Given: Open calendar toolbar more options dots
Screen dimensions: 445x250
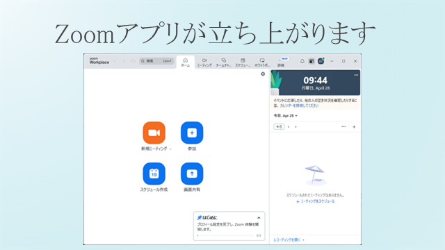Looking at the screenshot, I should click(x=343, y=126).
